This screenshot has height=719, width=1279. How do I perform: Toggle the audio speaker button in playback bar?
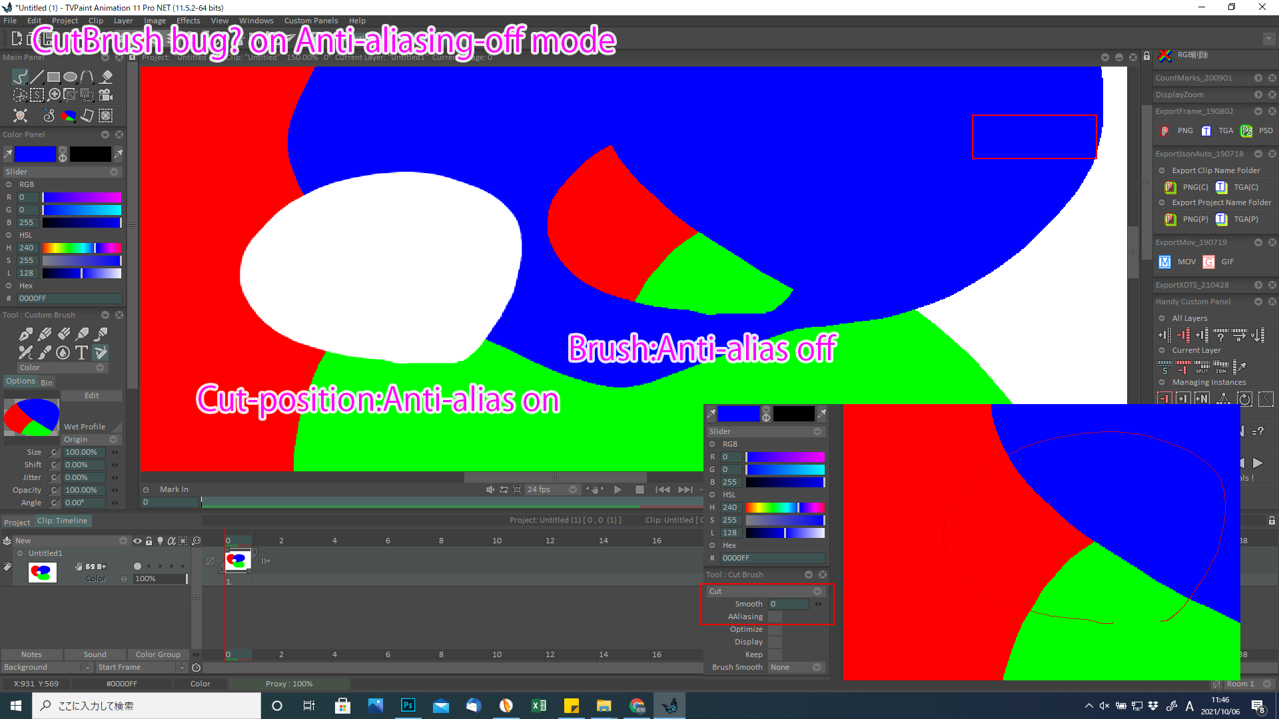(490, 489)
